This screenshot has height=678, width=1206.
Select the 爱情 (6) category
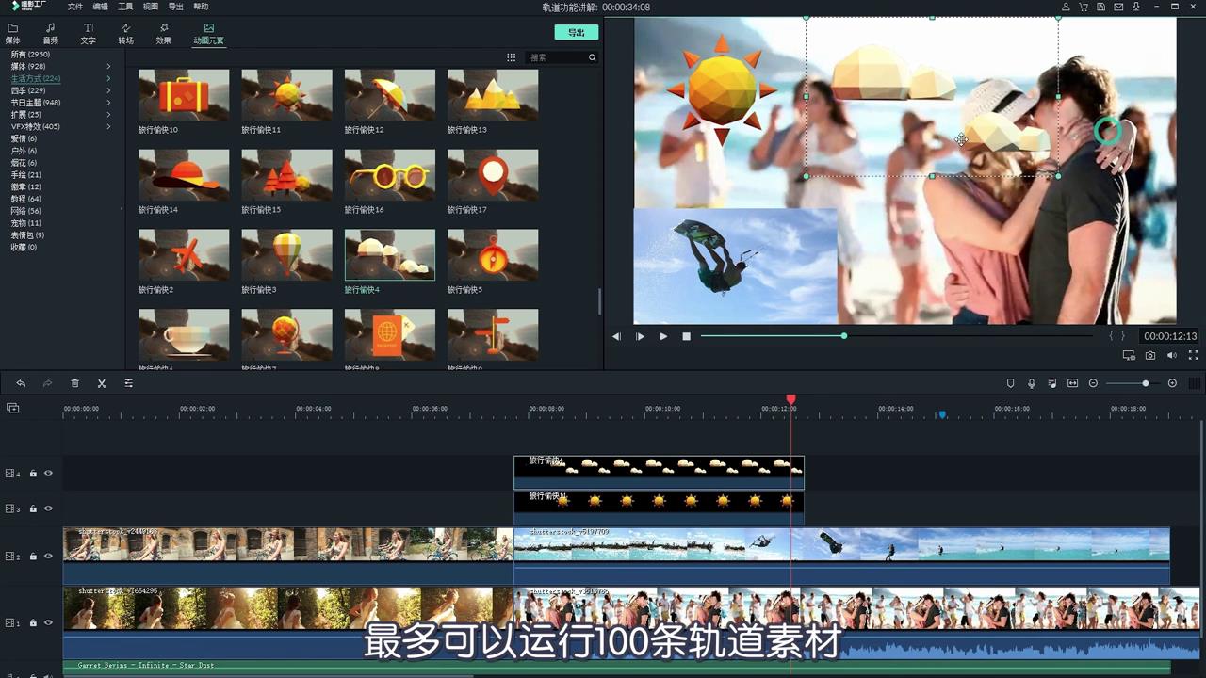pyautogui.click(x=24, y=138)
